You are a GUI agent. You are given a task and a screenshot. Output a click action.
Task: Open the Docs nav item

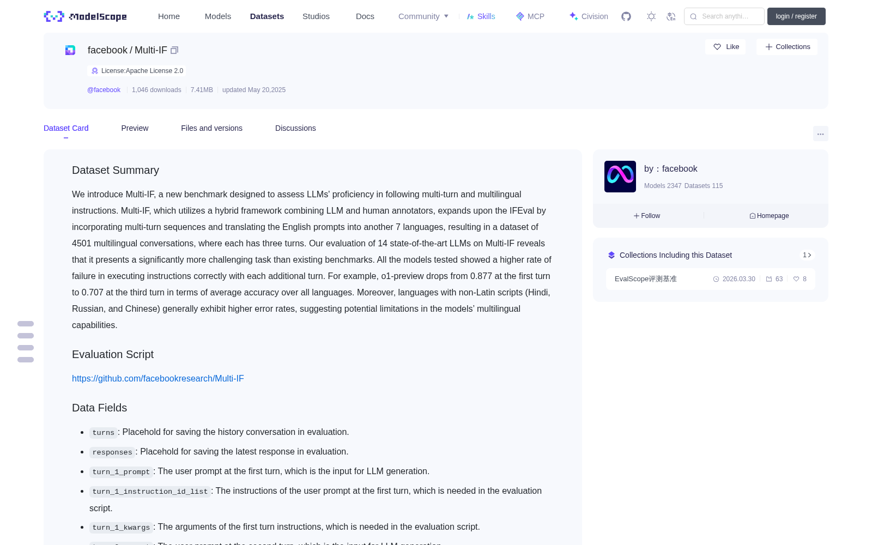click(x=365, y=16)
